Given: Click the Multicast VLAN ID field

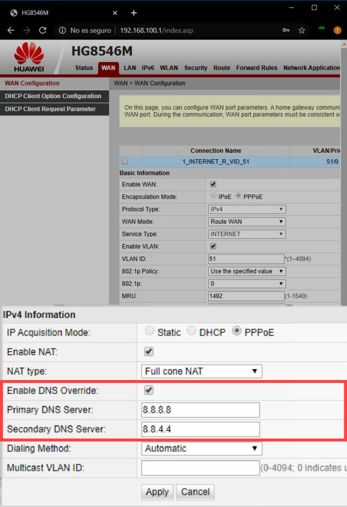Looking at the screenshot, I should (x=200, y=468).
